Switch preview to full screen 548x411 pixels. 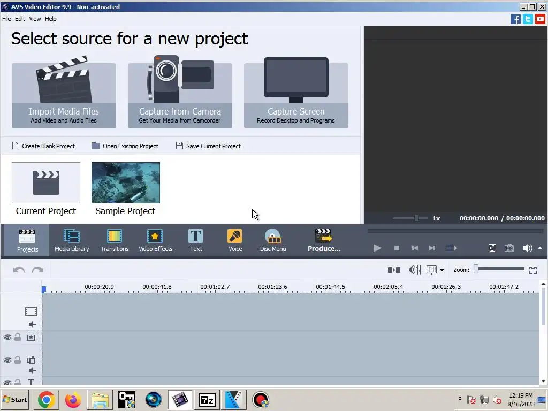[492, 248]
